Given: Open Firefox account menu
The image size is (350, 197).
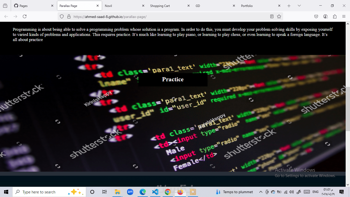Looking at the screenshot, I should [x=325, y=16].
